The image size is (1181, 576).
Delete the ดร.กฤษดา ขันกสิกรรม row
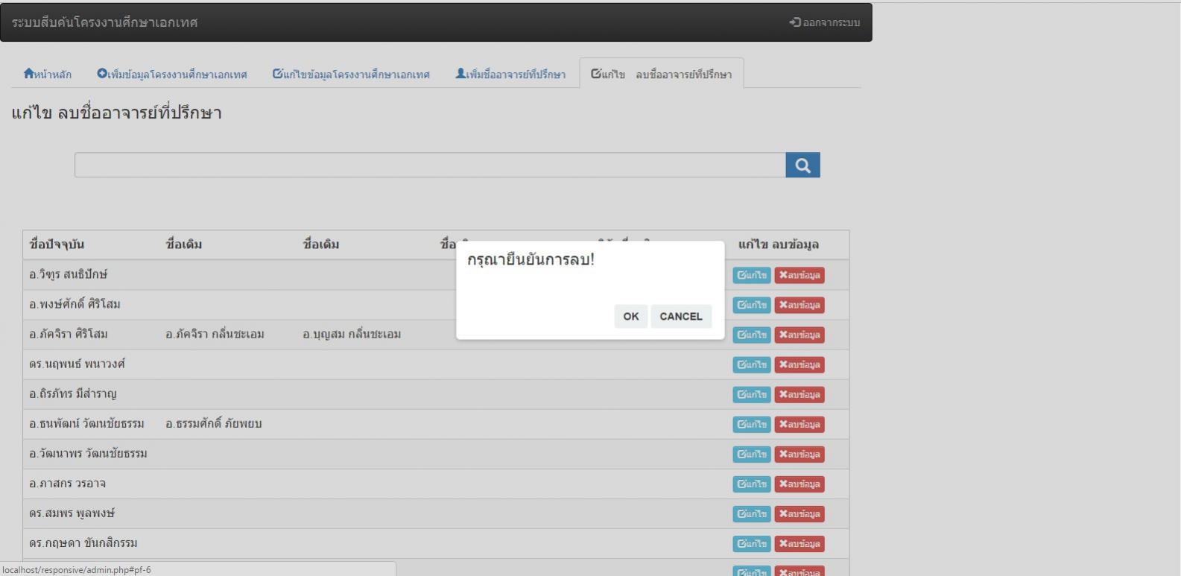click(x=800, y=543)
